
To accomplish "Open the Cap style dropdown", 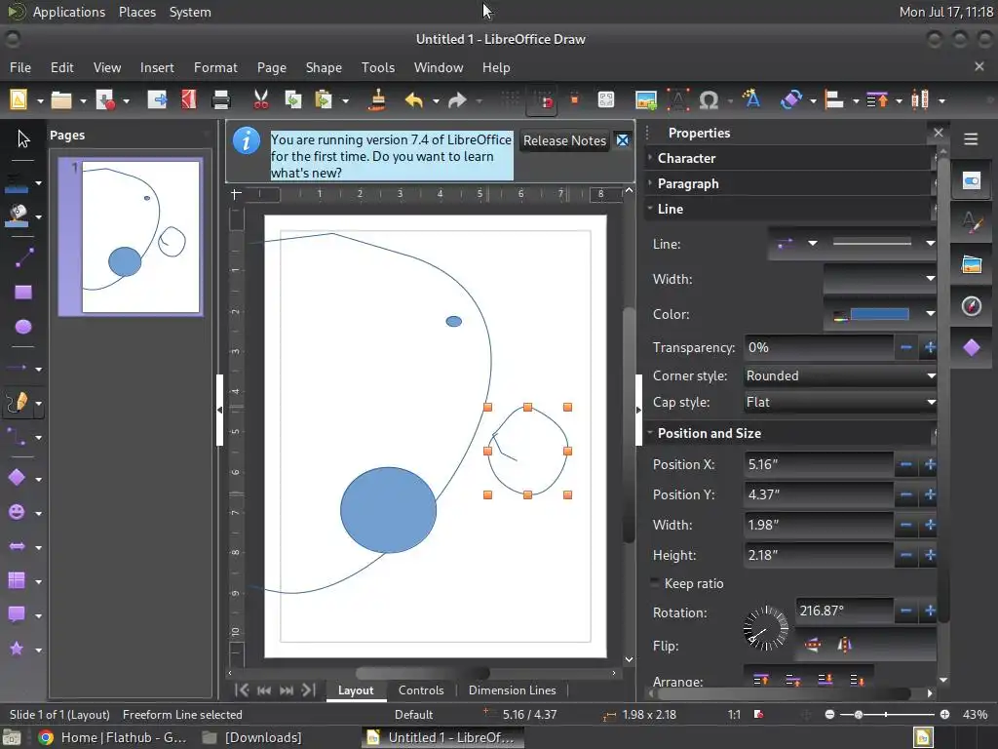I will 840,402.
